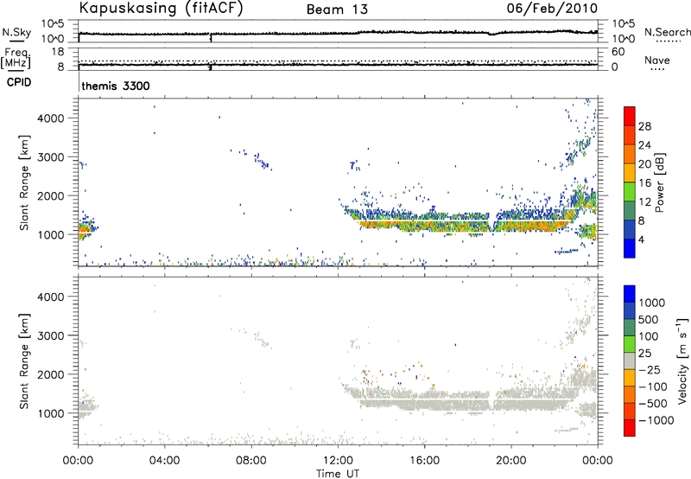Select the "Beam 13" header text
Screen dimensions: 691x479
coord(337,10)
